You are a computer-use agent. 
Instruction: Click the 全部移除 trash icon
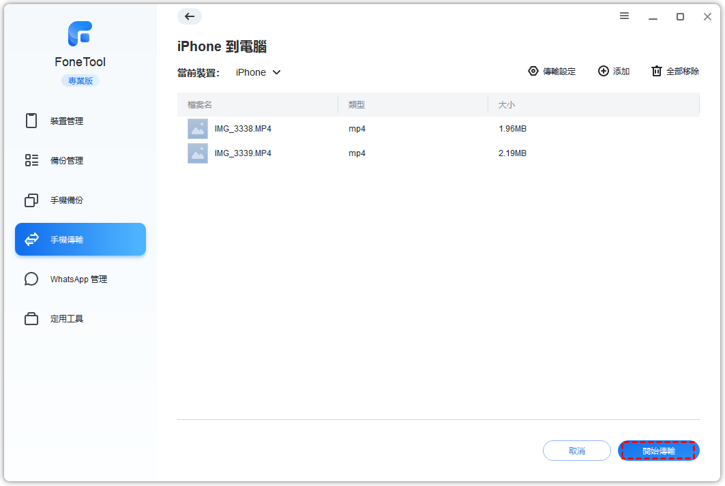(656, 71)
